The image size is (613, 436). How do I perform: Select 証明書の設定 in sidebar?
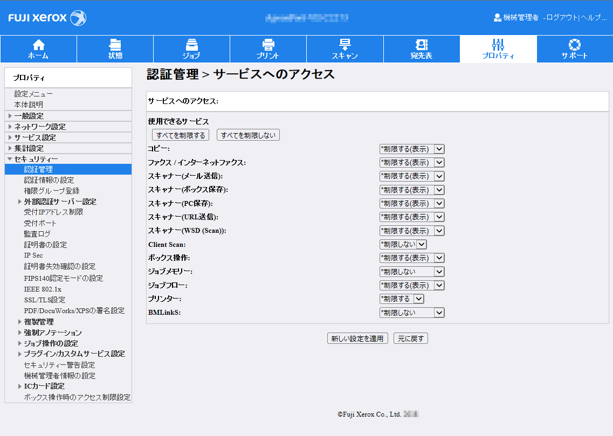(x=46, y=245)
